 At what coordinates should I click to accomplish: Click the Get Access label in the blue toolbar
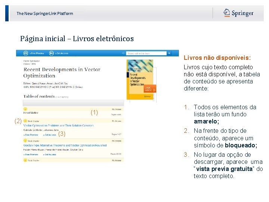click(62, 53)
